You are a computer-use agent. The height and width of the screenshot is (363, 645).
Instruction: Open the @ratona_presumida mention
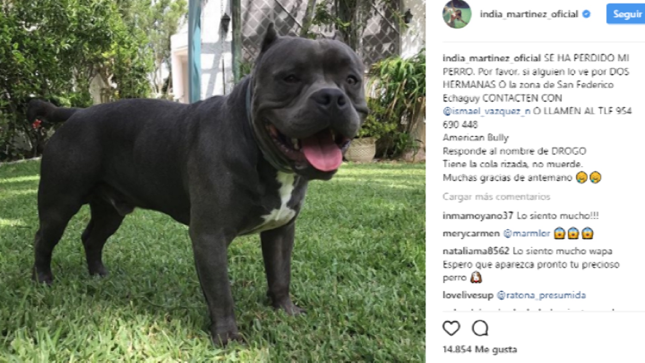(541, 295)
